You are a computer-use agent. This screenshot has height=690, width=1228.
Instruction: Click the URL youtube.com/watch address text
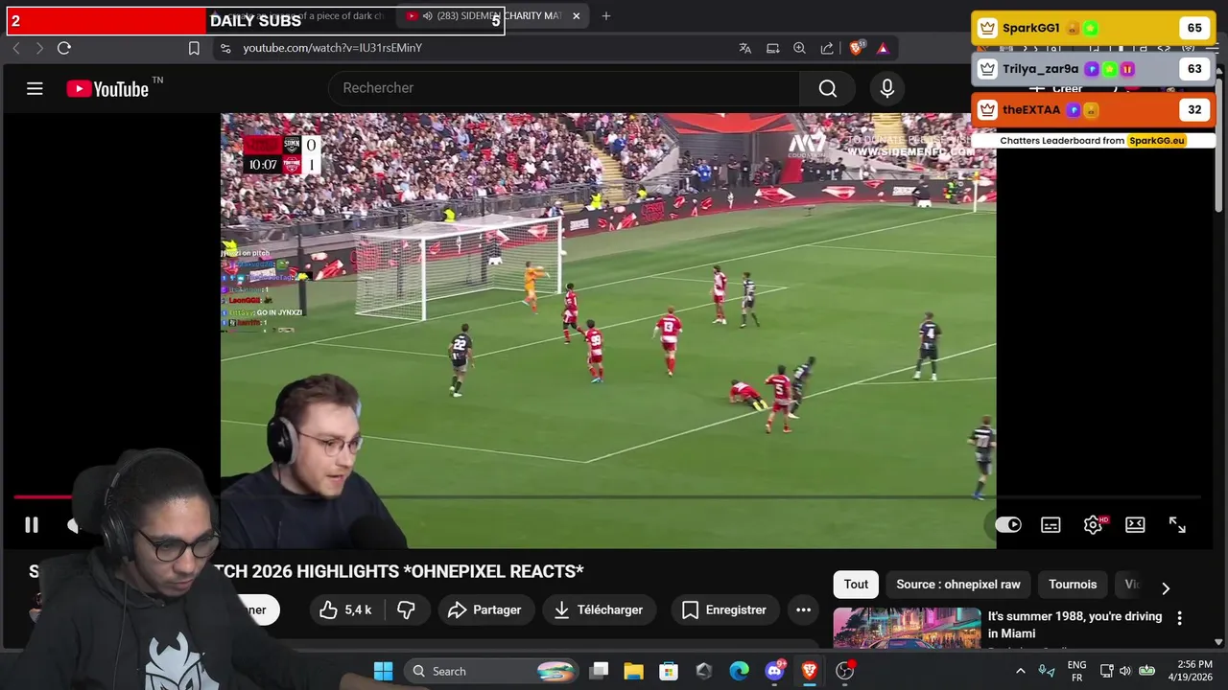pos(332,48)
